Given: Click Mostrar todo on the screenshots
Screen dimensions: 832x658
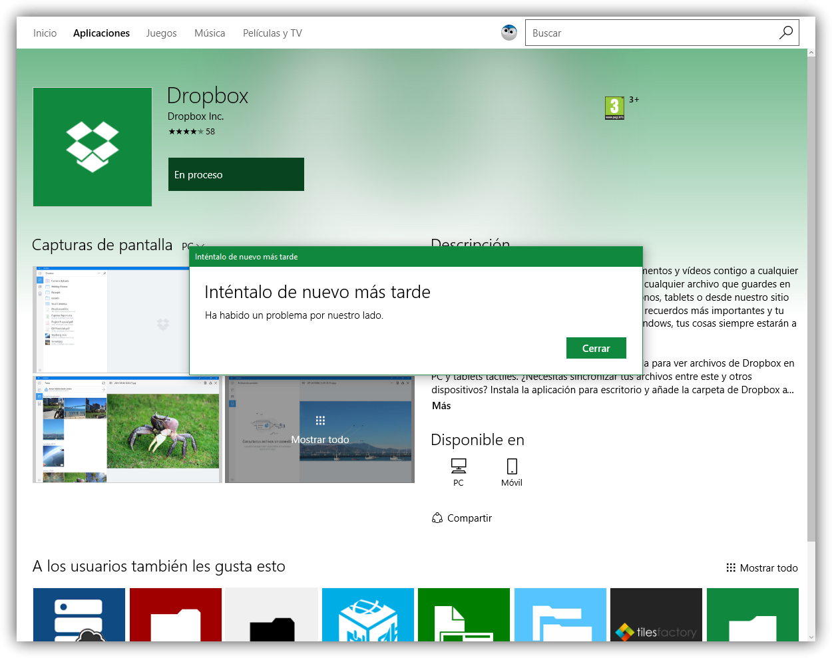Looking at the screenshot, I should tap(320, 430).
